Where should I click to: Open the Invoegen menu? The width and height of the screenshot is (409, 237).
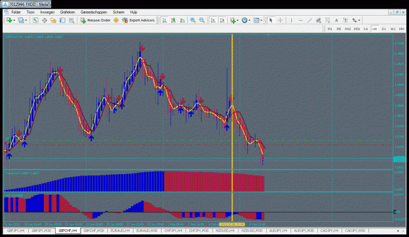coord(47,12)
